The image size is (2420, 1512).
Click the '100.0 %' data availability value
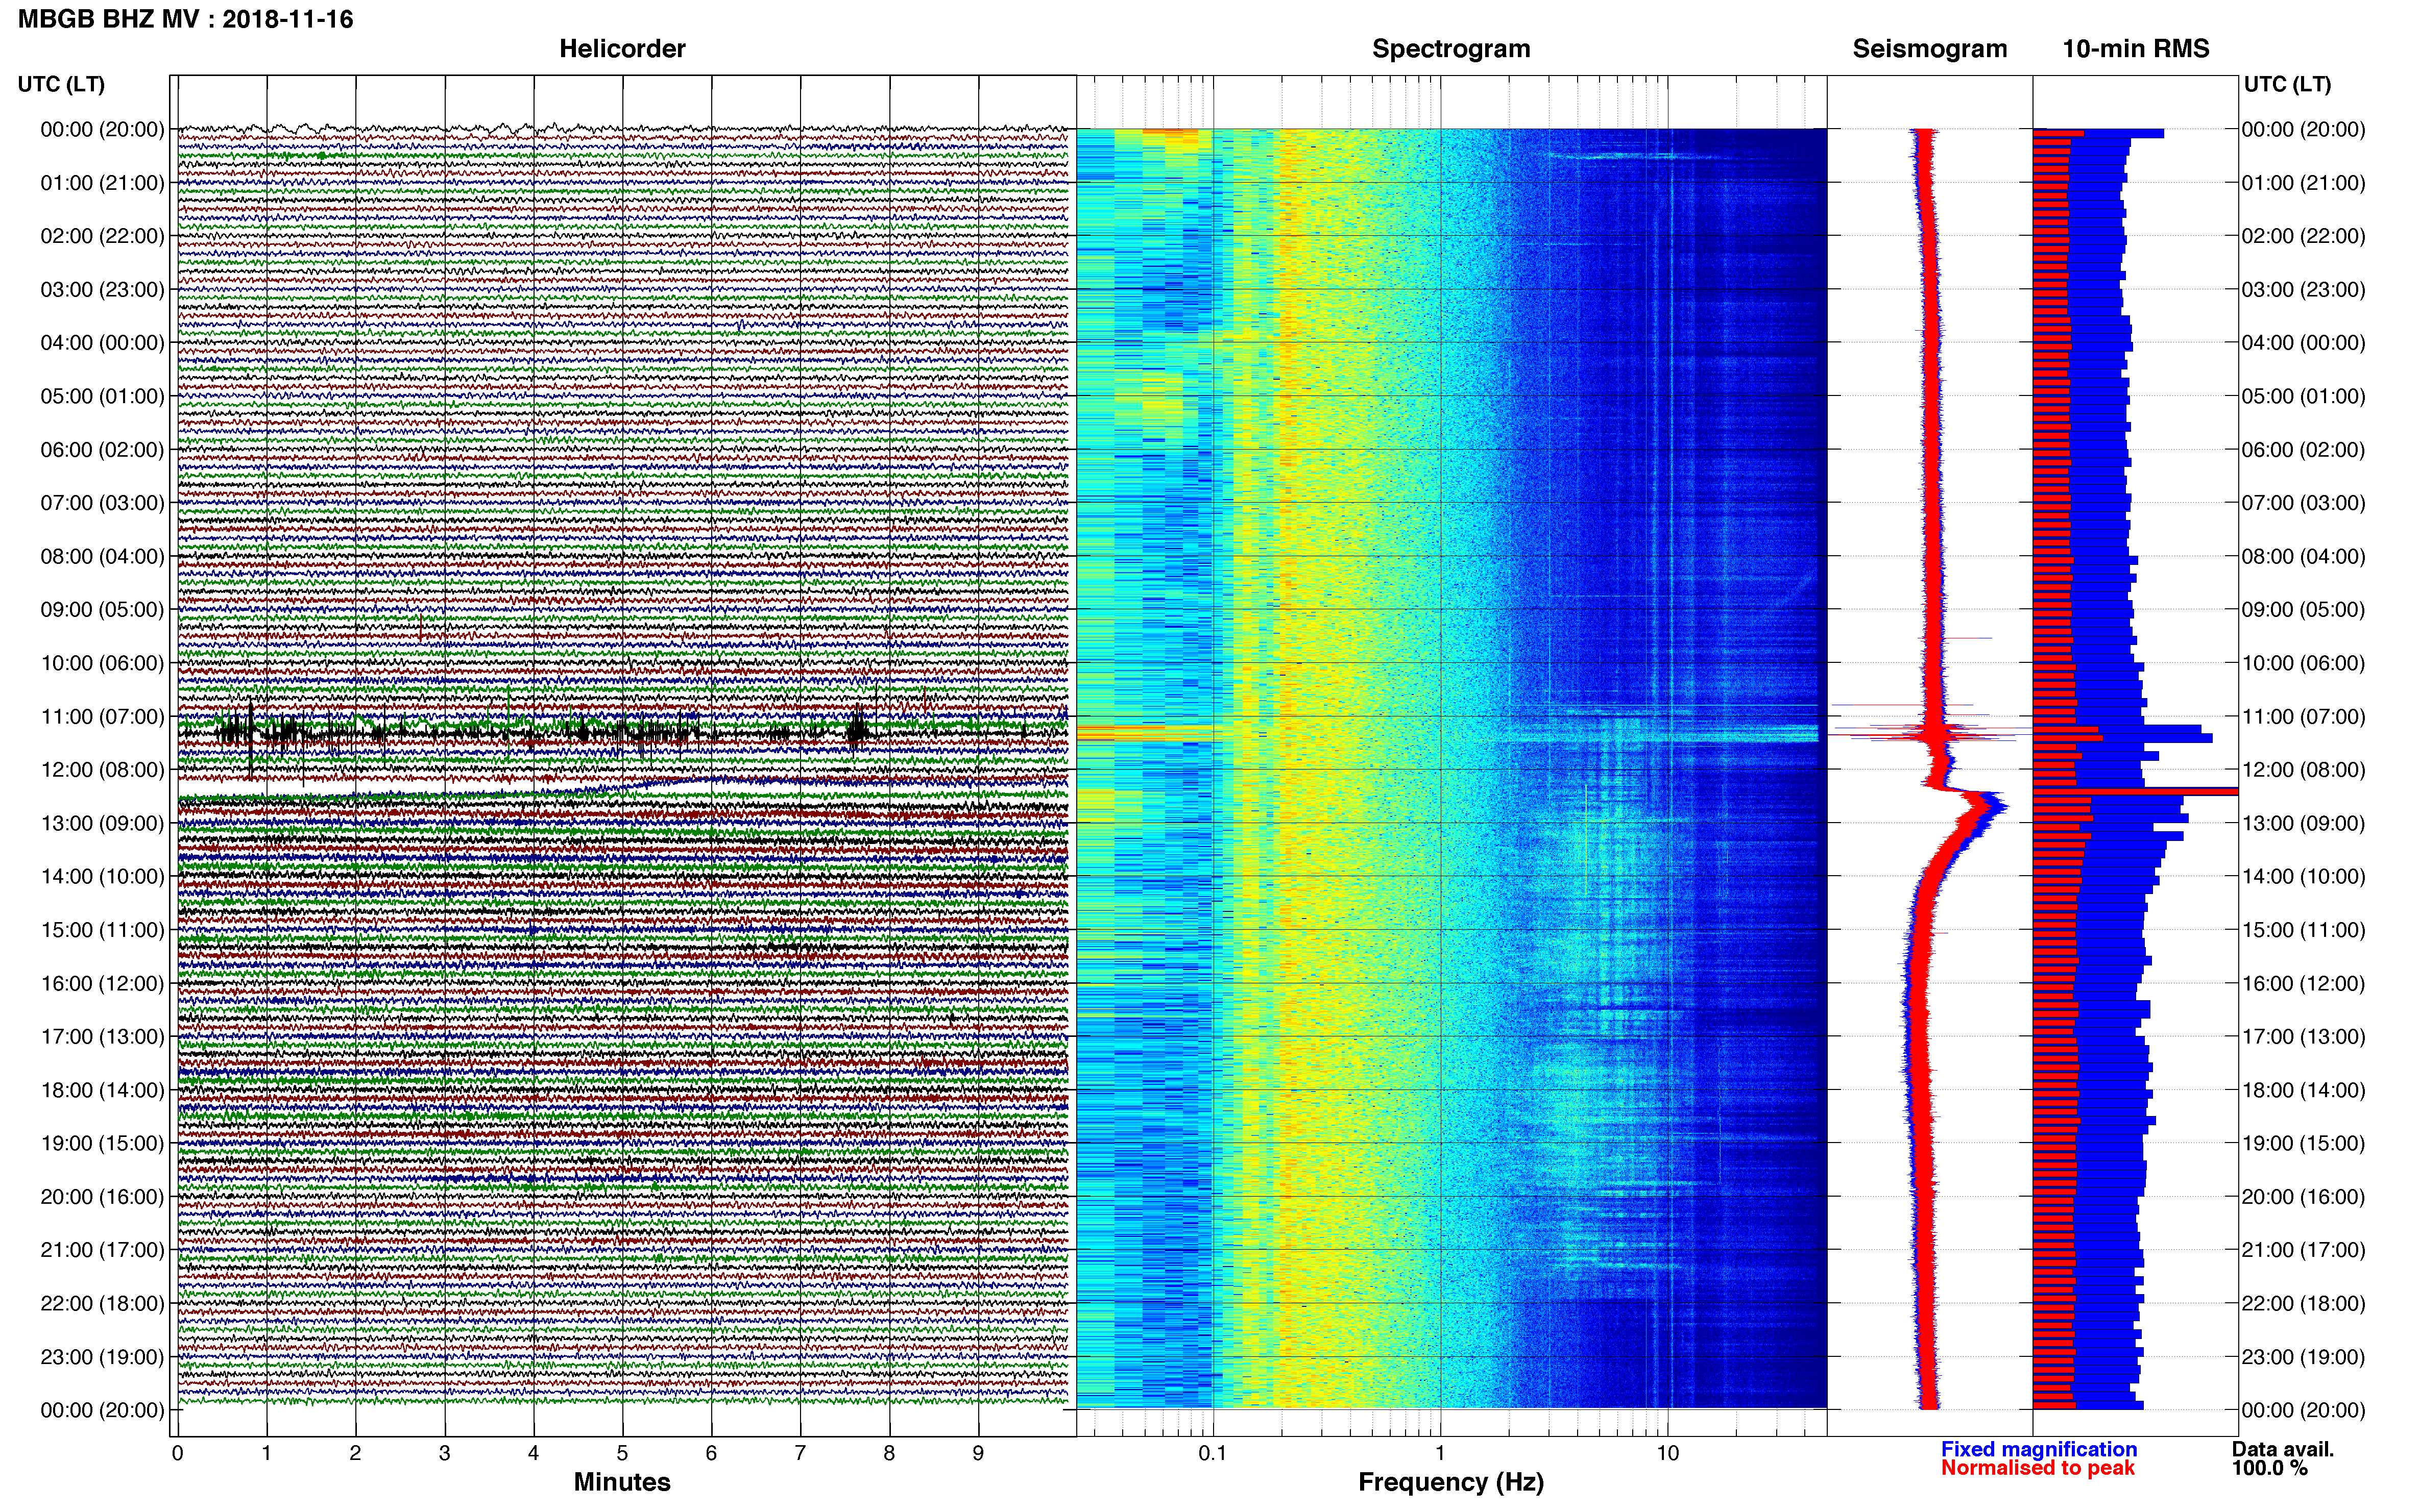coord(2270,1468)
